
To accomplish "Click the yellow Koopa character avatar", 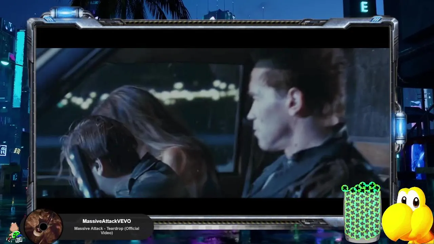I will (x=408, y=216).
